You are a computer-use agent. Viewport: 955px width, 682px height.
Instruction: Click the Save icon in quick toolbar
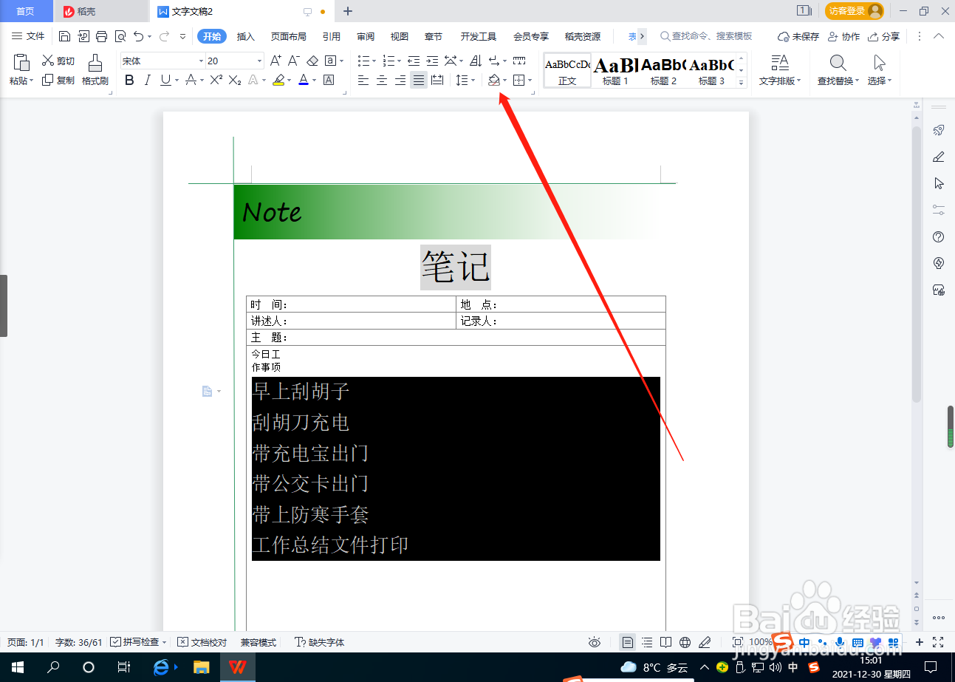[x=64, y=36]
